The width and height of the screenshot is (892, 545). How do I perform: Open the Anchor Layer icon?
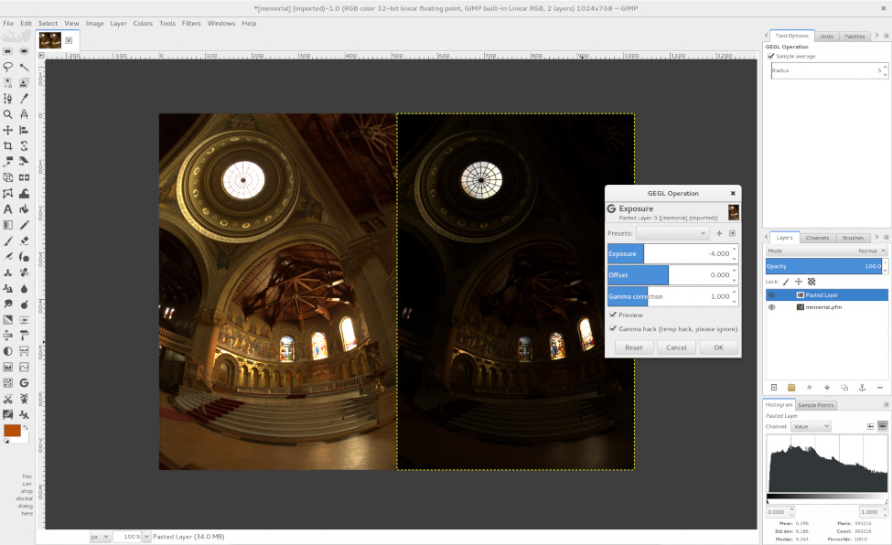pos(862,387)
